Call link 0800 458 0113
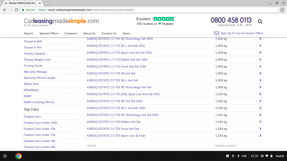The width and height of the screenshot is (287, 161). coord(231,20)
